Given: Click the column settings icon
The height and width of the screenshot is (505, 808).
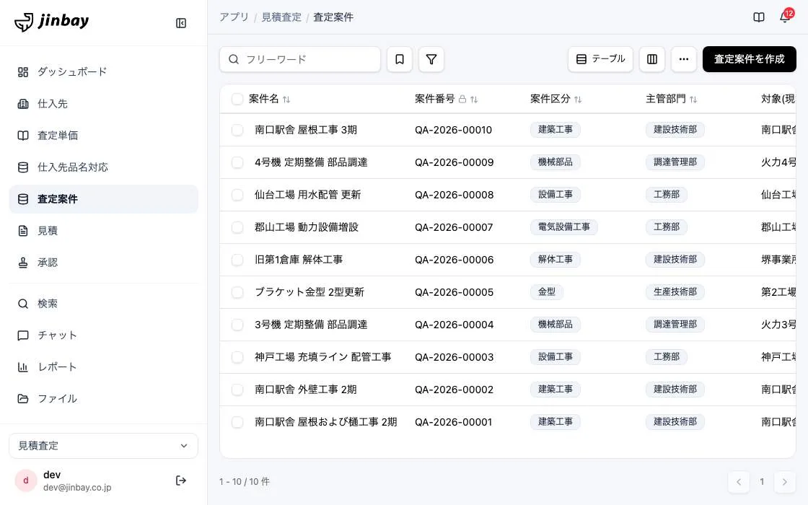Looking at the screenshot, I should (x=652, y=59).
